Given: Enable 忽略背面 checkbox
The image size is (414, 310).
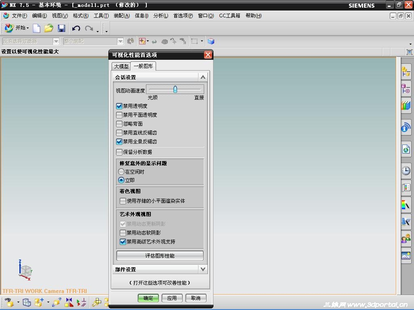Looking at the screenshot, I should [x=119, y=124].
